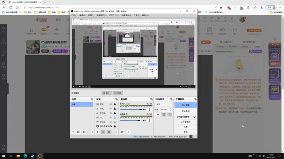This screenshot has width=284, height=159.
Task: Pop out the Sources dock
Action: 116,99
